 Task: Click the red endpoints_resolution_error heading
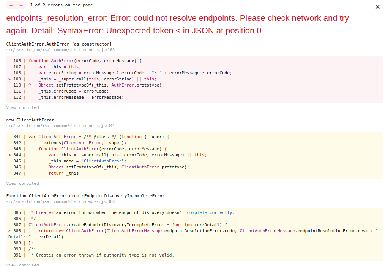[x=178, y=24]
